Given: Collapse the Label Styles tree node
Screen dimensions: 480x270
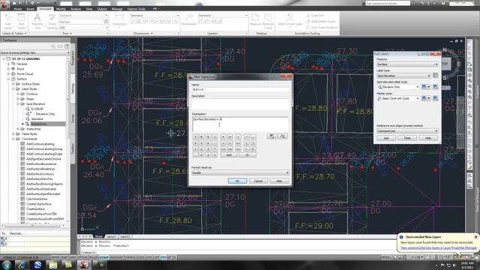Looking at the screenshot, I should 13,88.
